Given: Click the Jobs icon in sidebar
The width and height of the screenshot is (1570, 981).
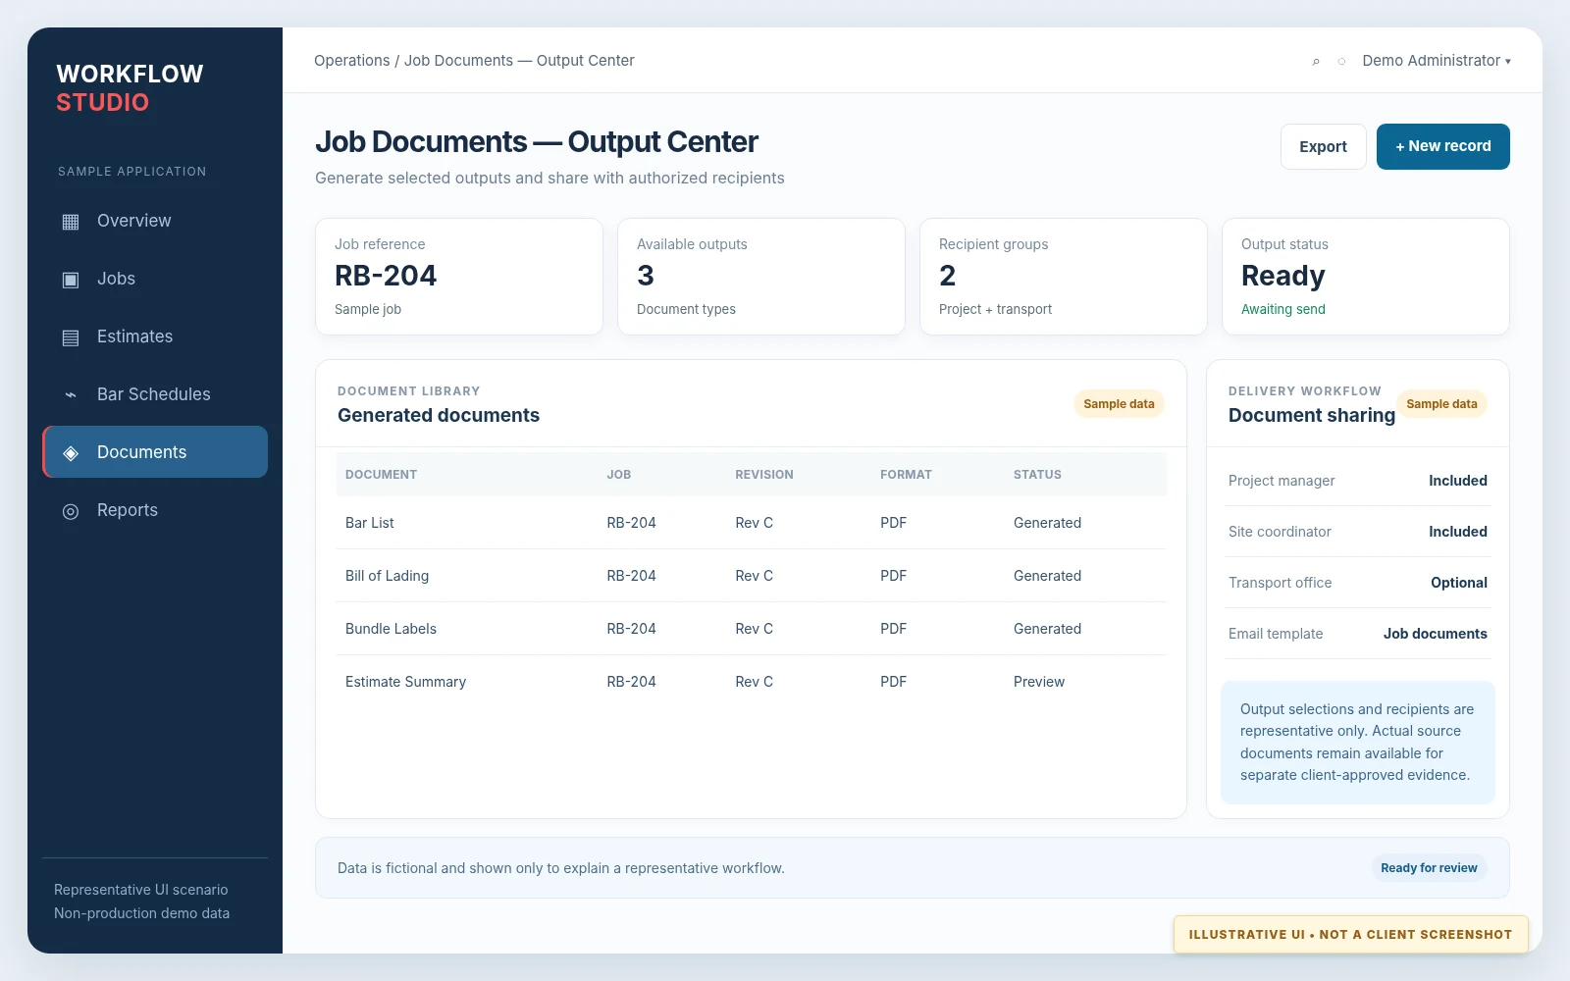Looking at the screenshot, I should coord(71,280).
